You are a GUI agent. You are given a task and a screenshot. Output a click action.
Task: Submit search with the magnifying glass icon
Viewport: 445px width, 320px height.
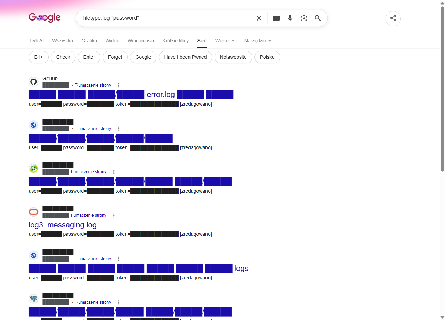pyautogui.click(x=318, y=18)
